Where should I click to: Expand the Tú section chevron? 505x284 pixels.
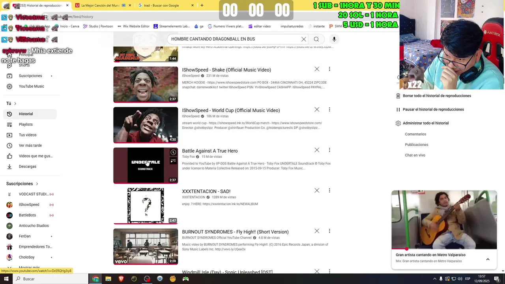pos(15,103)
